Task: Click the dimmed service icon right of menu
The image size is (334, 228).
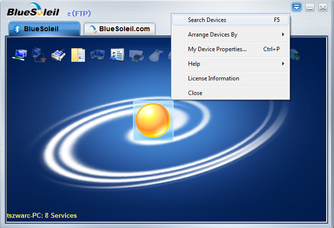Action: pos(295,55)
